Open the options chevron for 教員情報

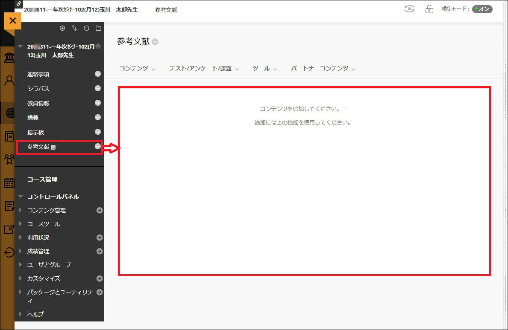pyautogui.click(x=98, y=103)
